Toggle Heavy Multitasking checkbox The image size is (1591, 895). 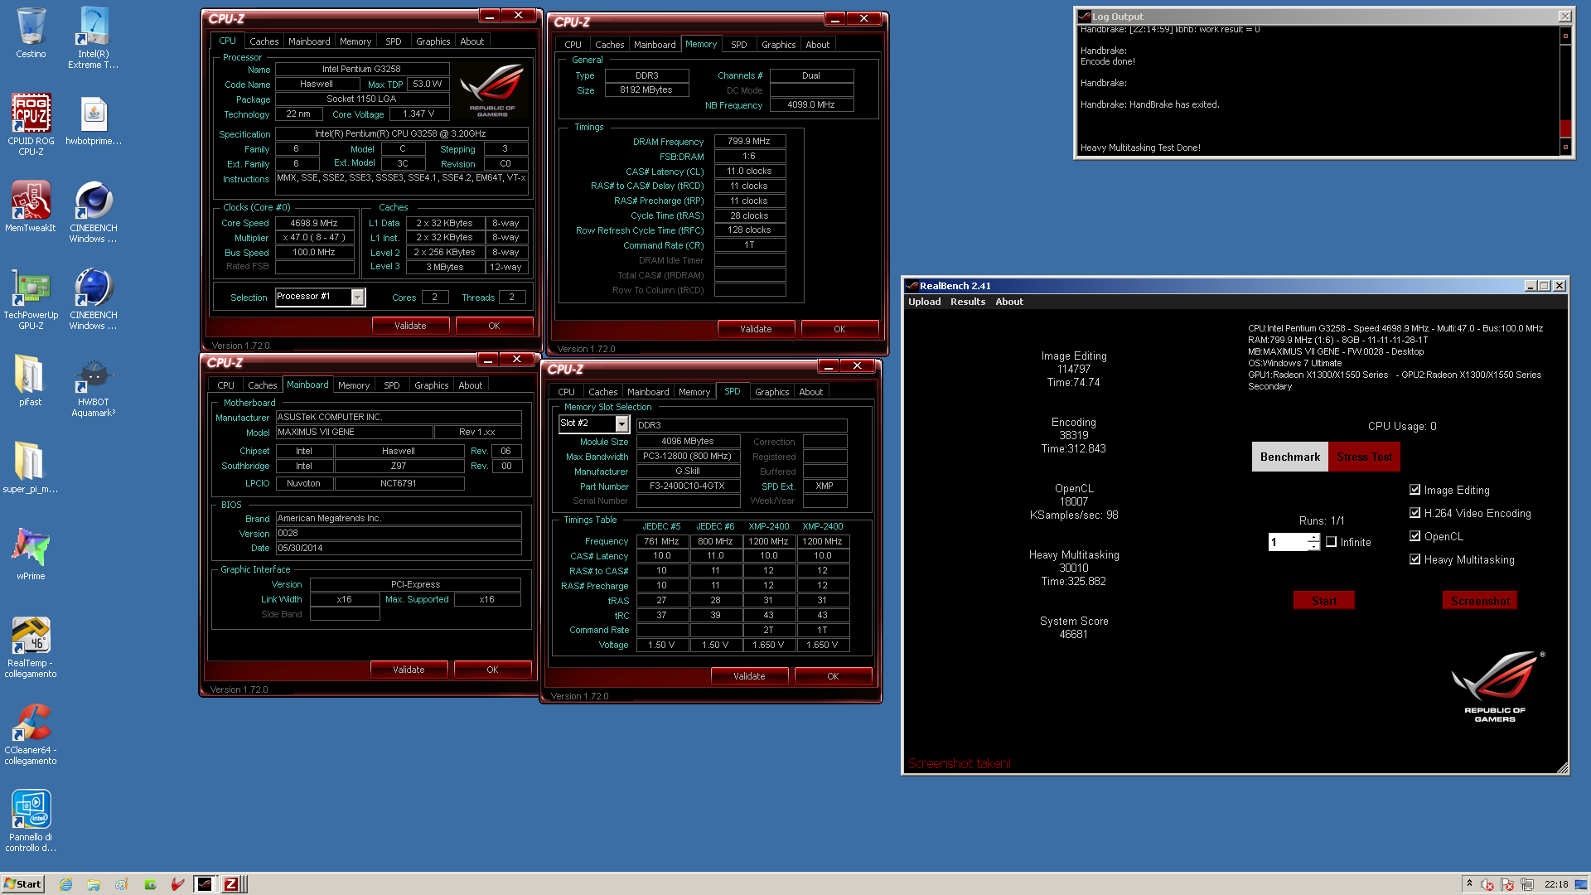pyautogui.click(x=1415, y=559)
